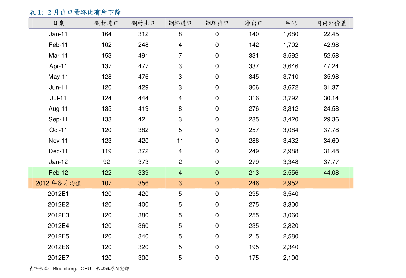Click the table title "表 1: 2月出口量环比有所下降"
The image size is (406, 278).
pyautogui.click(x=75, y=12)
